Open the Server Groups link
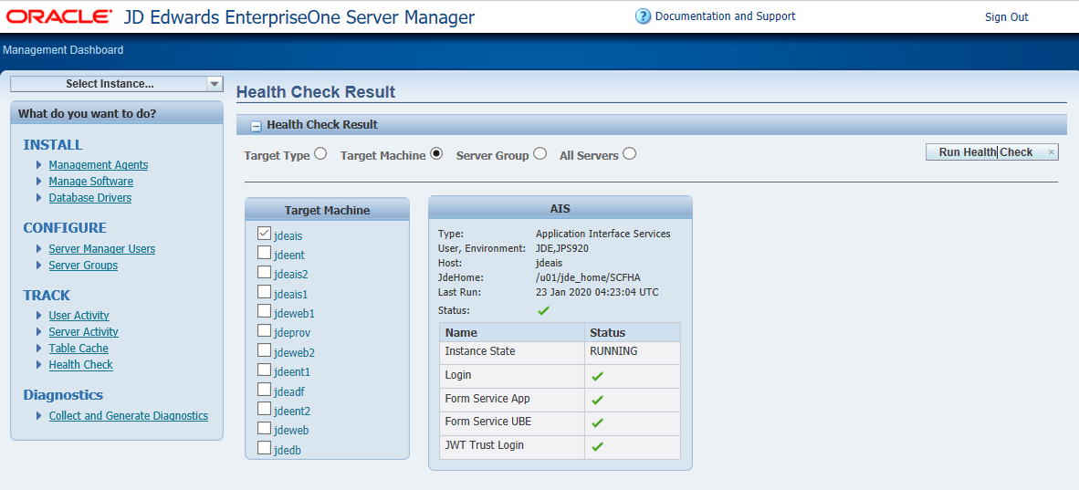This screenshot has height=490, width=1079. pos(83,266)
